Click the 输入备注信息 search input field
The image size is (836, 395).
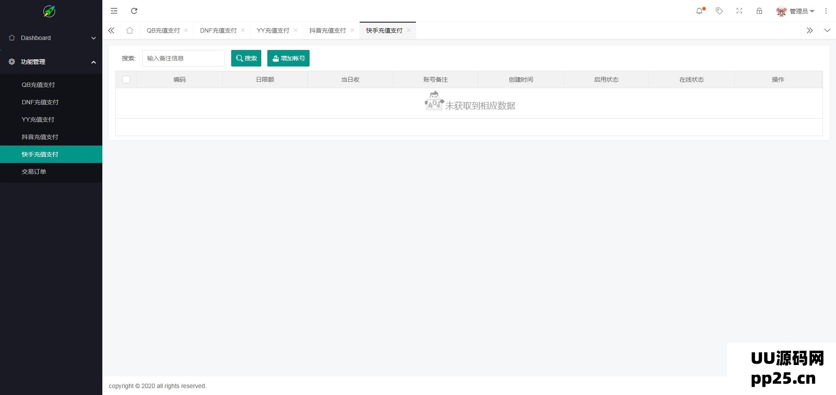183,58
